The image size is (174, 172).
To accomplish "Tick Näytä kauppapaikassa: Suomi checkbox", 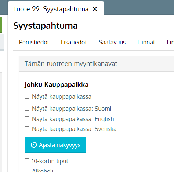I will tap(27, 109).
